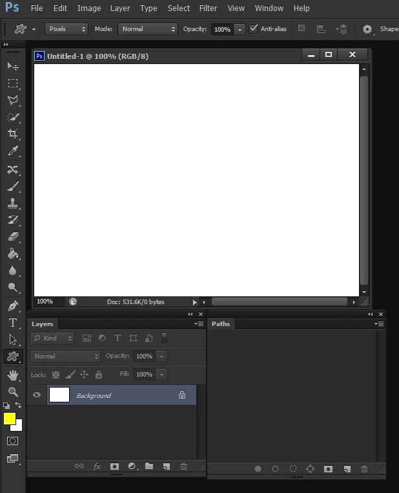
Task: Select the Brush tool
Action: pos(13,186)
